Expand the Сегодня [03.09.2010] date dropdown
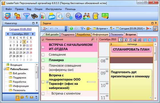Viewport: 160px width, 103px height. pos(130,29)
